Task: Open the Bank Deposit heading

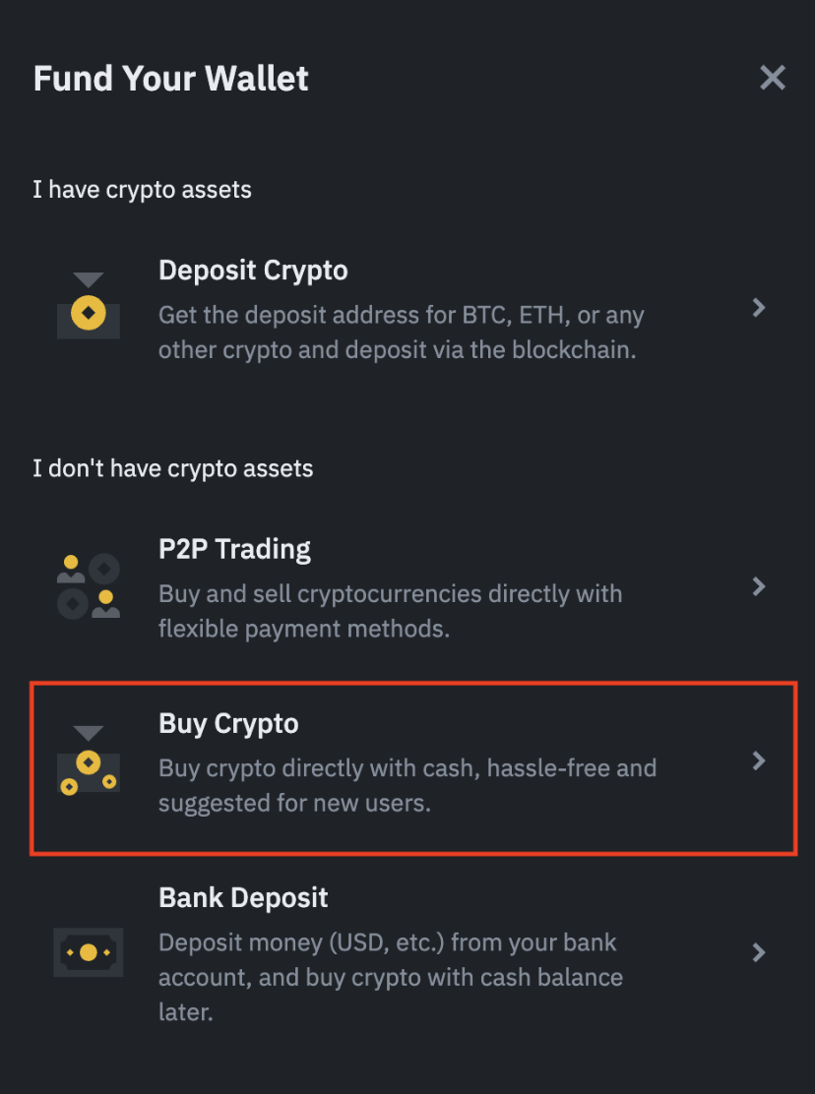Action: 243,897
